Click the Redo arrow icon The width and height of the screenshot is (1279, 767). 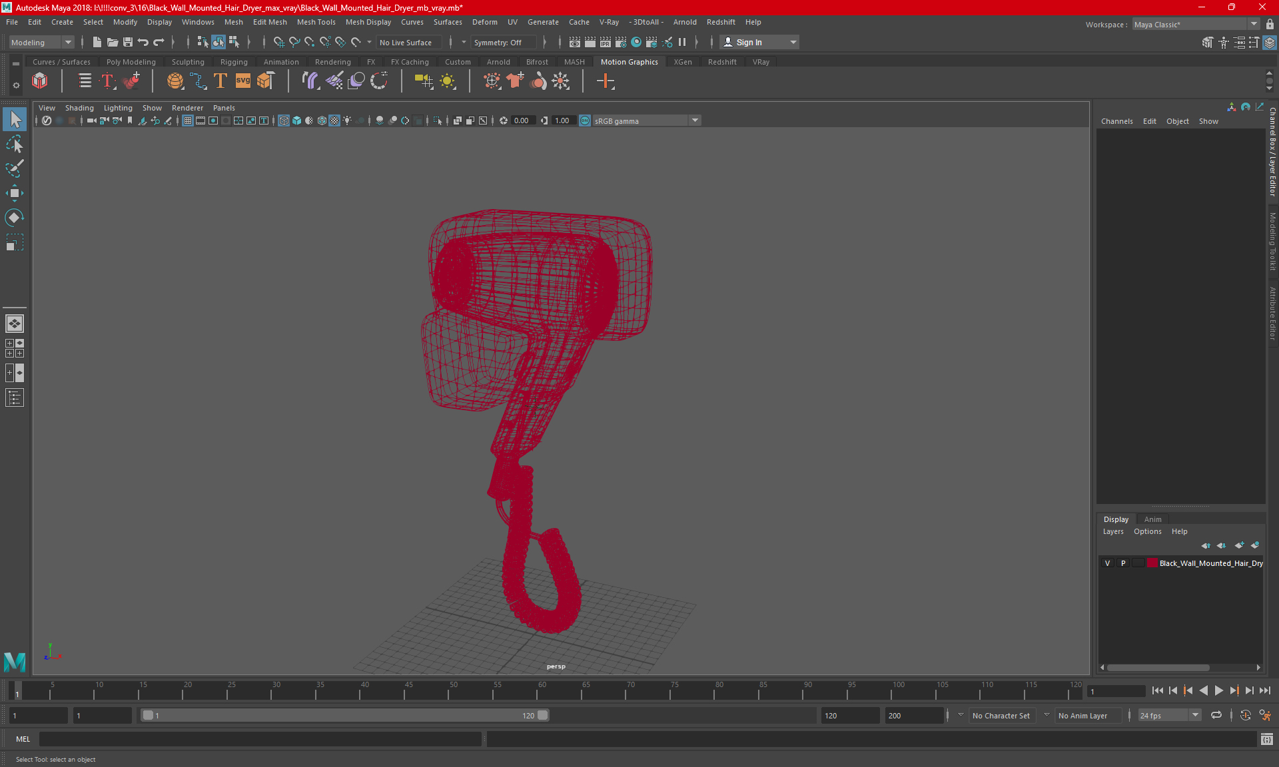(x=159, y=42)
